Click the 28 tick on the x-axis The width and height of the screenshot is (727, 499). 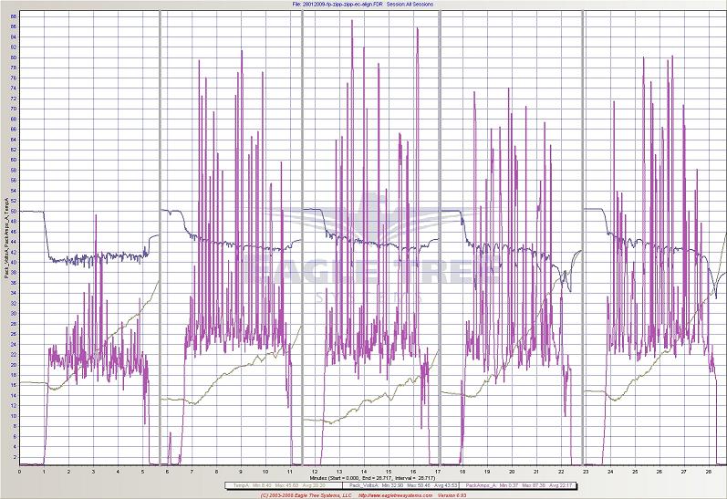(x=709, y=471)
